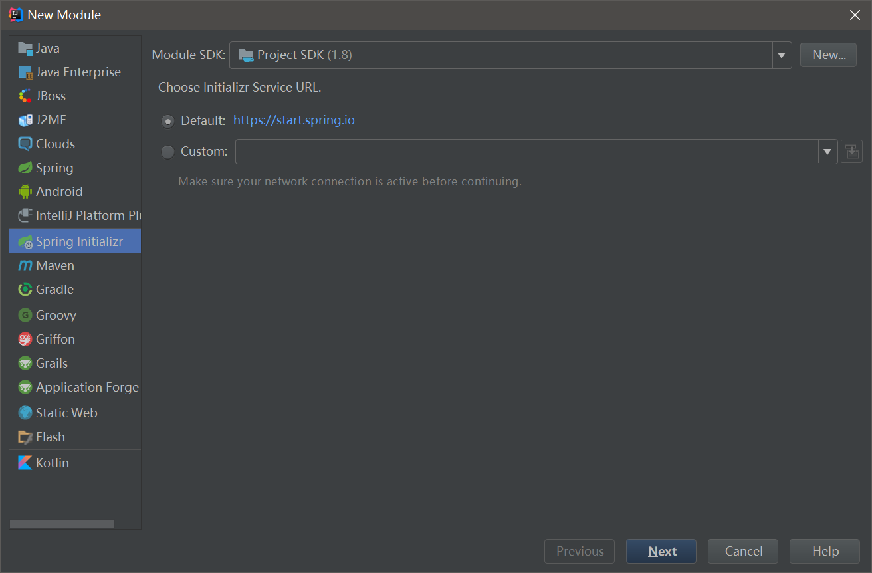Select Java module type text
The height and width of the screenshot is (573, 872).
point(48,49)
